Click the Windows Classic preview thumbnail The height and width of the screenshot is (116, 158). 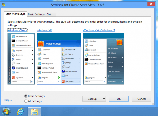pyautogui.click(x=21, y=59)
